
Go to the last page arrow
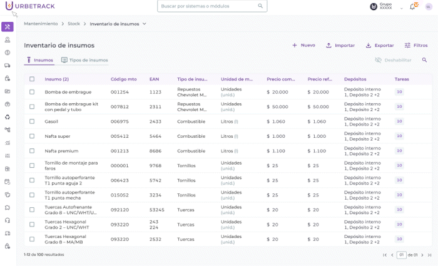tap(430, 255)
